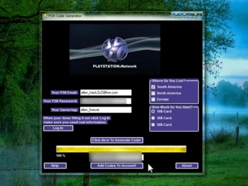Select the 50$-Card radio option
The width and height of the screenshot is (248, 186).
[153, 125]
